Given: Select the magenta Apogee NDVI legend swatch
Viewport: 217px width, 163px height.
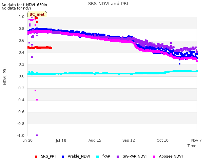Looking at the screenshot, I should [154, 157].
